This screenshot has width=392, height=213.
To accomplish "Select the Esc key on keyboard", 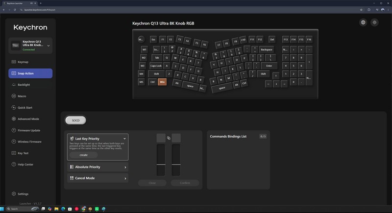I will coord(153,39).
